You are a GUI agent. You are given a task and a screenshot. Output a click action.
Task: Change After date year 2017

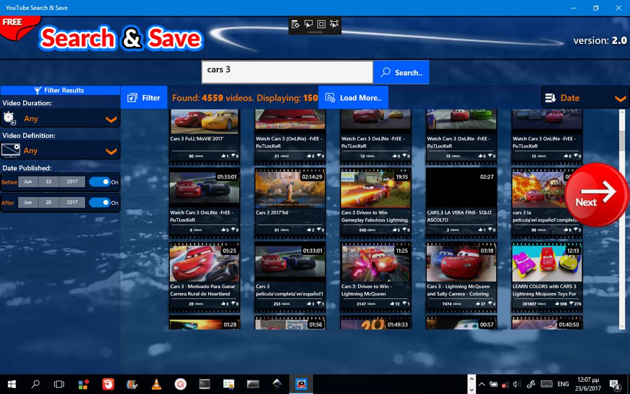point(72,202)
